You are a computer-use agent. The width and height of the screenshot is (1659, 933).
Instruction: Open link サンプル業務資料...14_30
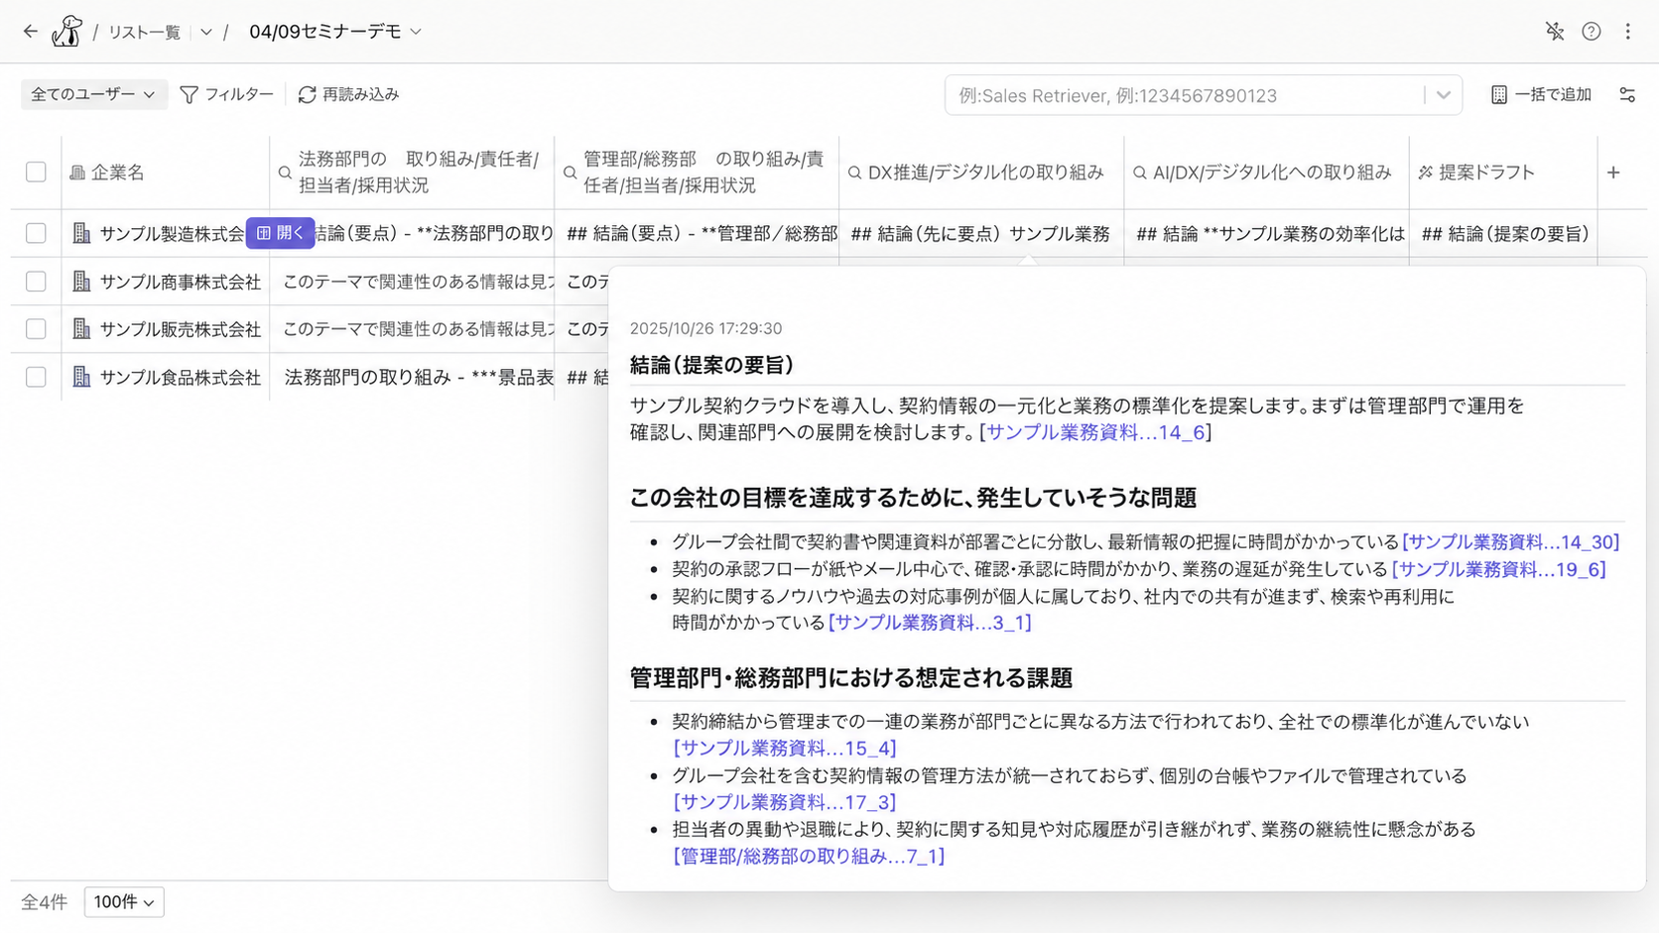pos(1511,542)
